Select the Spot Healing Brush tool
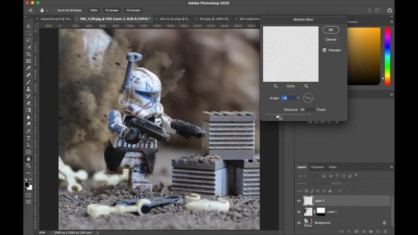Screen dimensions: 418x235 [x=28, y=75]
